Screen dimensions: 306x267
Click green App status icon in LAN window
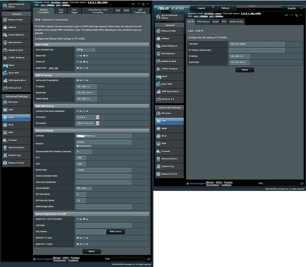click(286, 15)
